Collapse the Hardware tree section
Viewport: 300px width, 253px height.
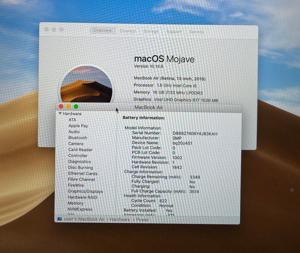[x=60, y=113]
